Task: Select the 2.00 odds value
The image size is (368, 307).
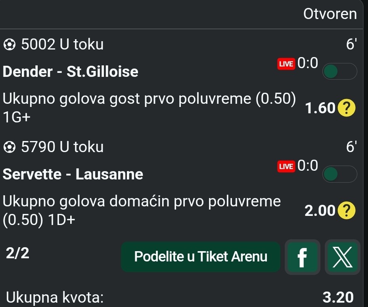Action: click(x=320, y=211)
